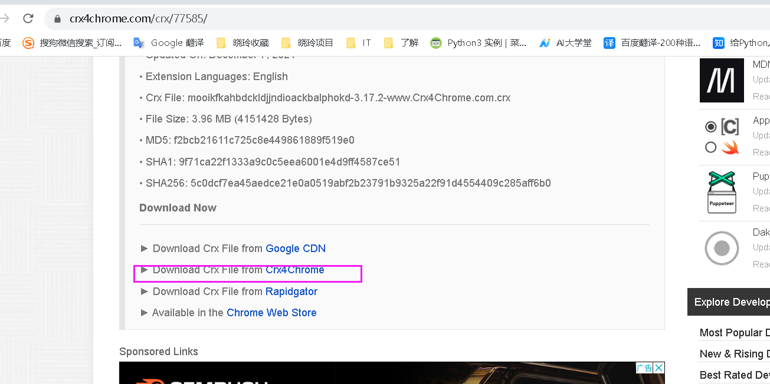770x384 pixels.
Task: Open the Python3 实例 bookmark
Action: pos(479,42)
